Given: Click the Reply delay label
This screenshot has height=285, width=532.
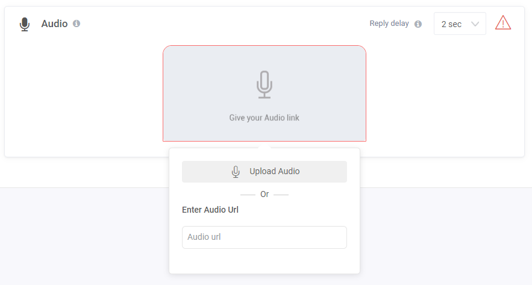Looking at the screenshot, I should (389, 23).
